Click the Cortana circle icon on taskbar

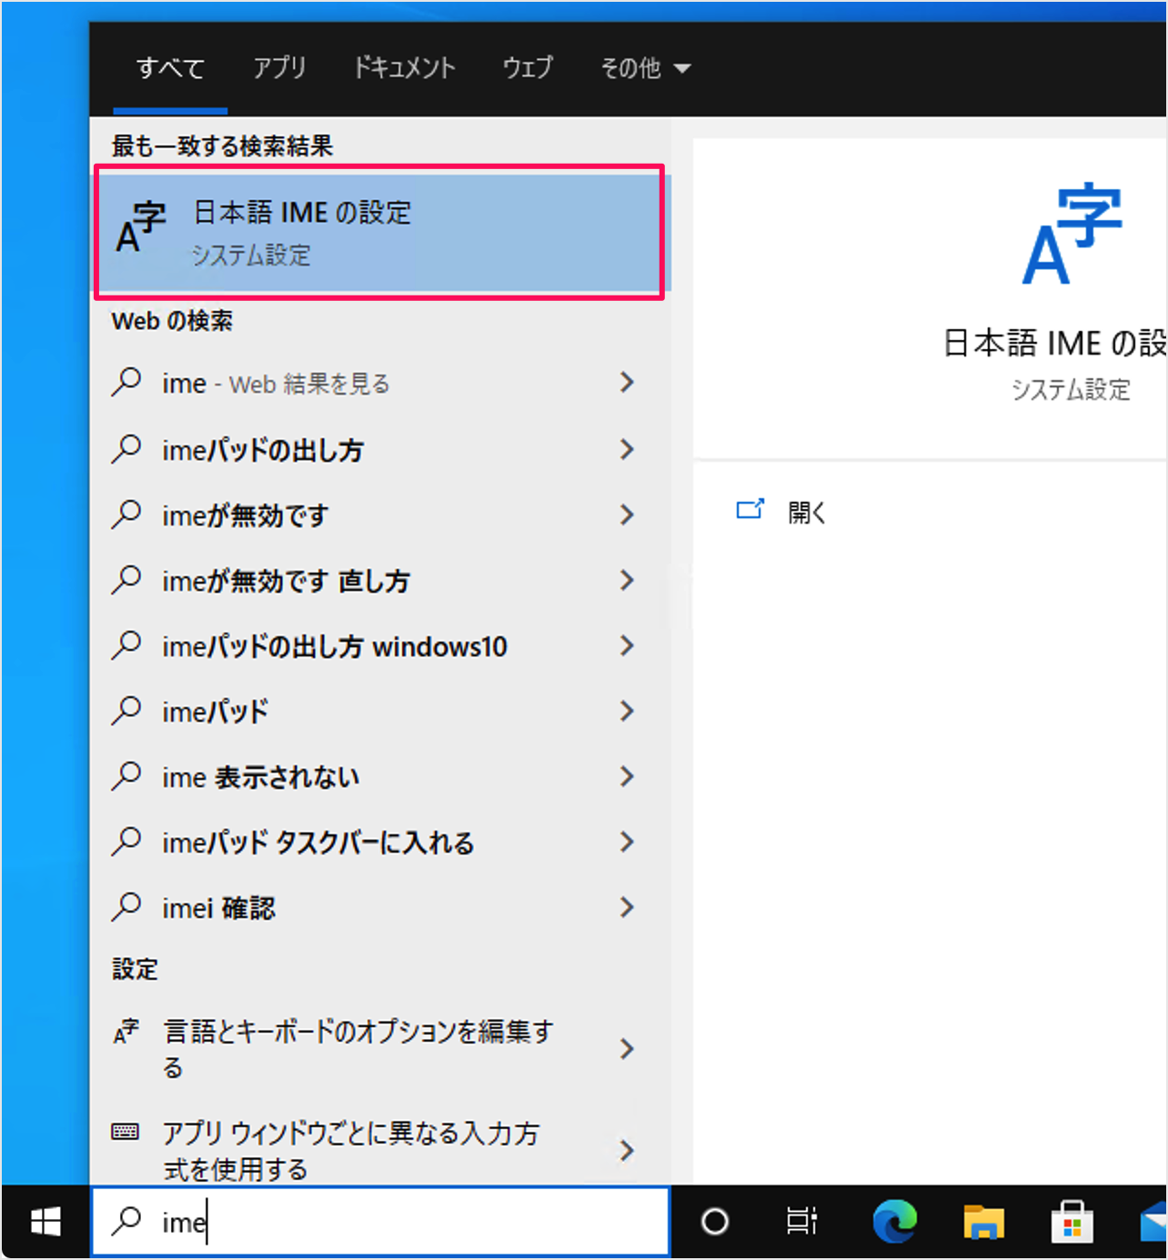point(716,1223)
